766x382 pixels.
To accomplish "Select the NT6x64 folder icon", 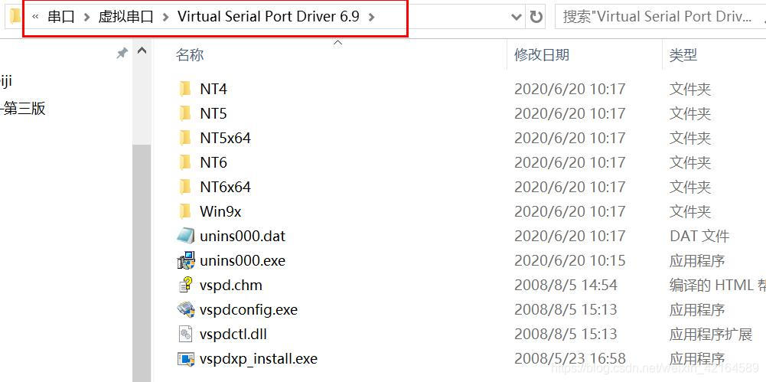I will (185, 187).
